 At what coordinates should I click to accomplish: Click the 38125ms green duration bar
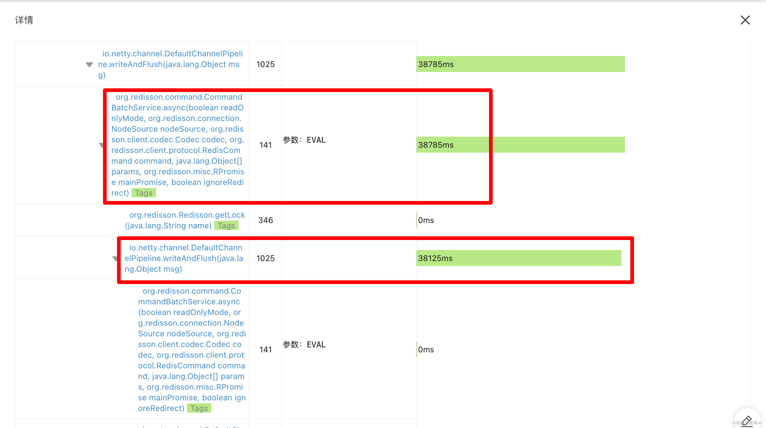click(x=518, y=258)
